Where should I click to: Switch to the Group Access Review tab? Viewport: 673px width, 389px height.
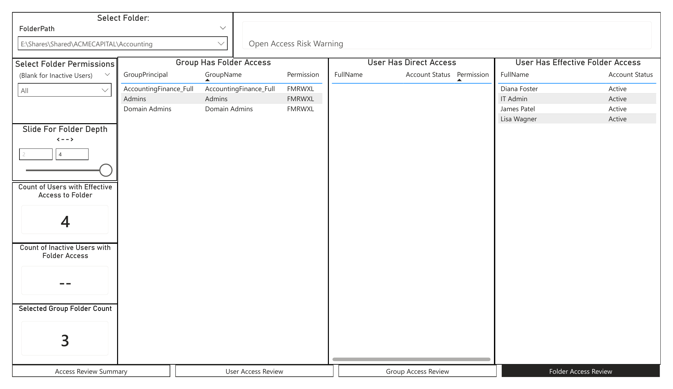(417, 371)
